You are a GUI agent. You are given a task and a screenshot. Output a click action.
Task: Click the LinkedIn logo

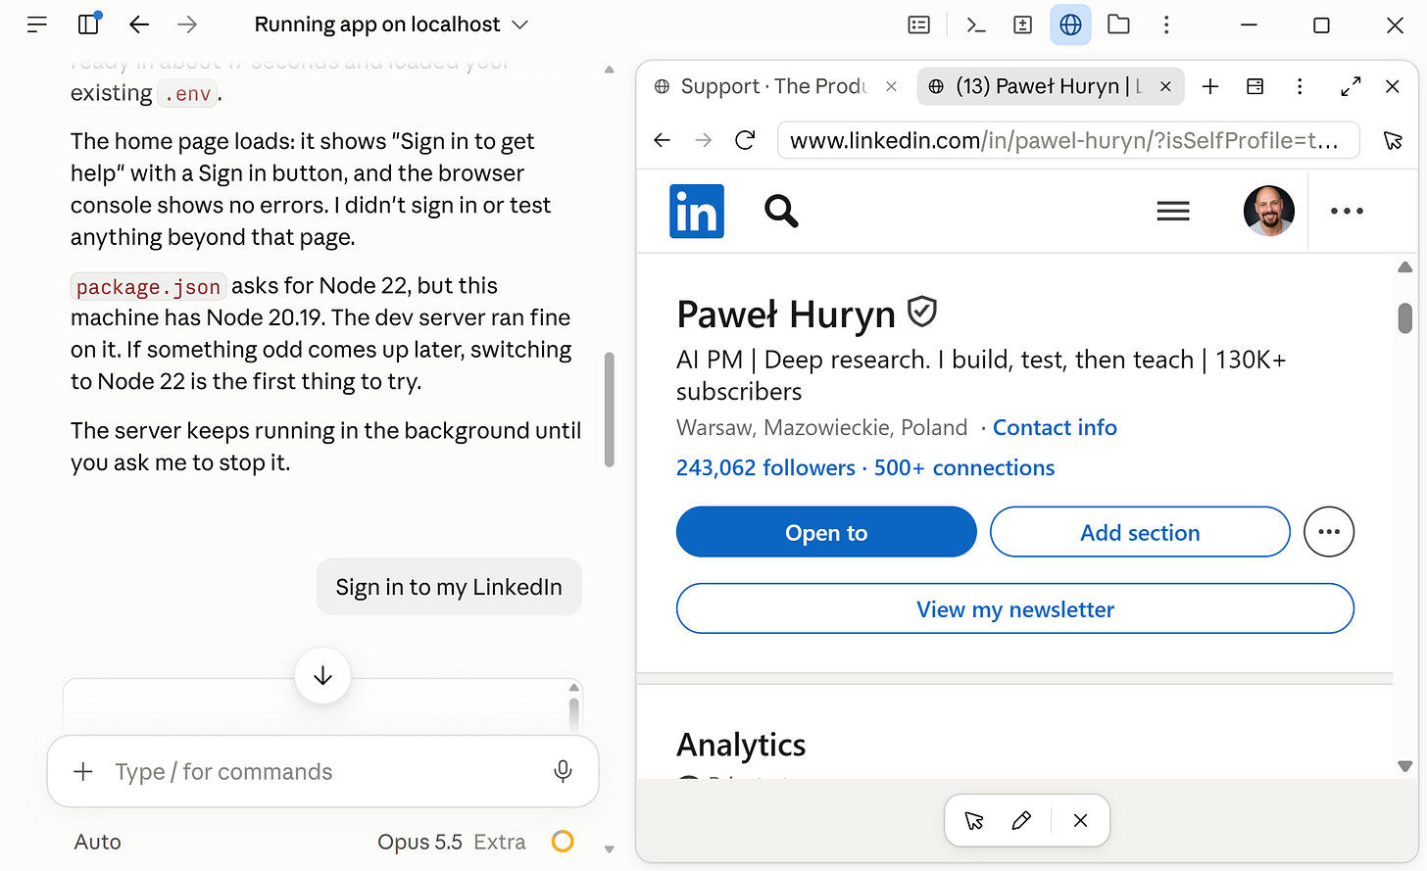pyautogui.click(x=697, y=211)
